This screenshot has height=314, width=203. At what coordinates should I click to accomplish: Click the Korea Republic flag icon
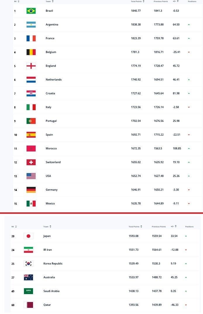pyautogui.click(x=28, y=264)
